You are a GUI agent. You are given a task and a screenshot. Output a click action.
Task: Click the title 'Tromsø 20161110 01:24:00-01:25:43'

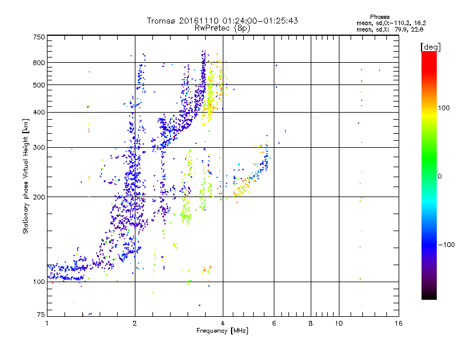(222, 21)
